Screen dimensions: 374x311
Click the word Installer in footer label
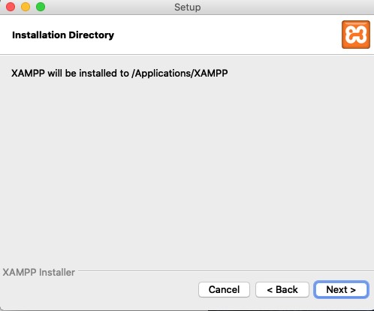(57, 272)
